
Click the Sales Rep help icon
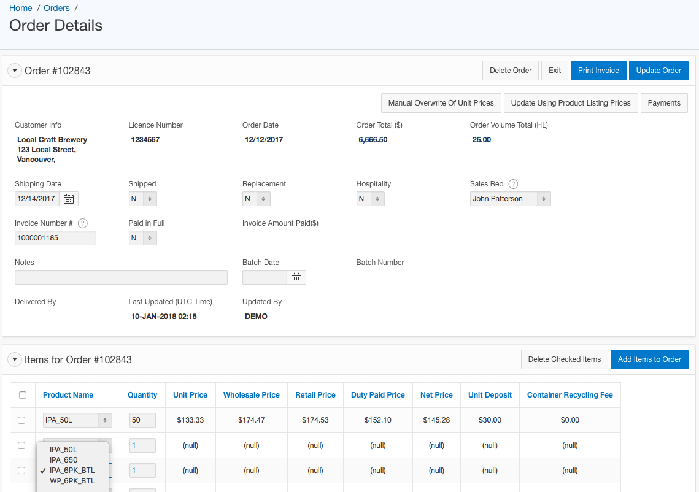click(x=514, y=184)
